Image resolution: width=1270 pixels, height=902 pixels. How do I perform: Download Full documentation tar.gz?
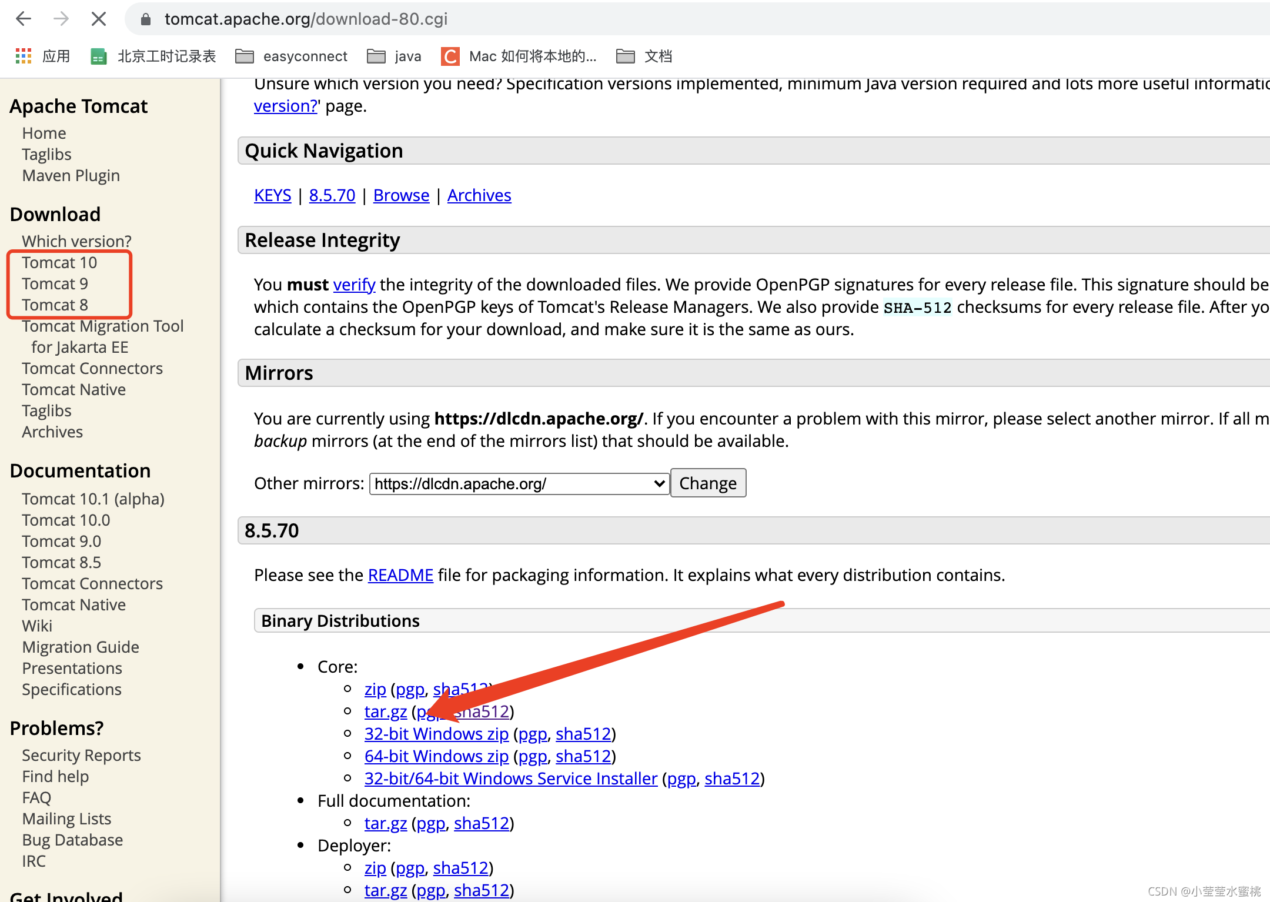point(386,823)
